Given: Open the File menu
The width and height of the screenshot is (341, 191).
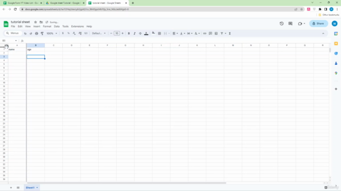Looking at the screenshot, I should click(13, 27).
